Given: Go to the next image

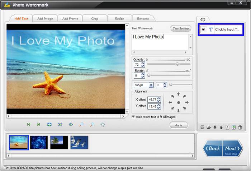Looking at the screenshot, I should (x=39, y=124).
